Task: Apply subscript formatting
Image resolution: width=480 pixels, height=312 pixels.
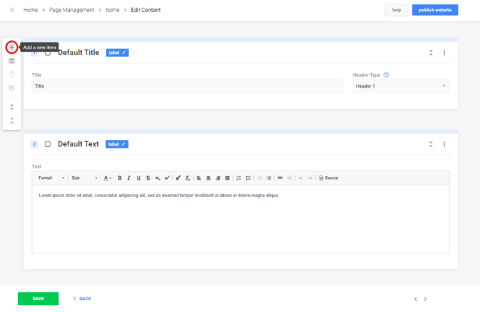Action: pyautogui.click(x=158, y=178)
